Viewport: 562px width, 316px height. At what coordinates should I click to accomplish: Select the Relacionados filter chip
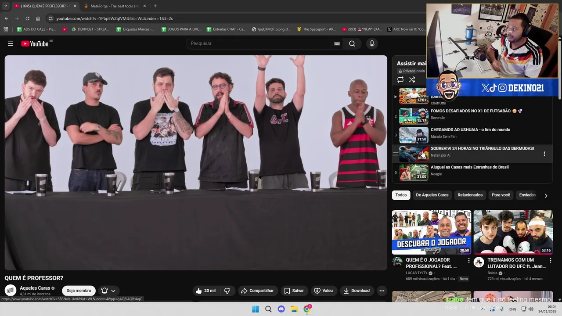(x=470, y=195)
